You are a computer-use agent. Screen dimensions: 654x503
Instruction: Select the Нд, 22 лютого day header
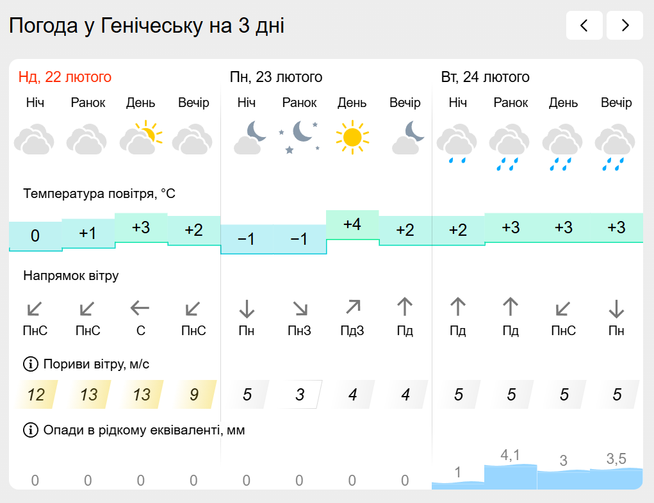tap(65, 78)
